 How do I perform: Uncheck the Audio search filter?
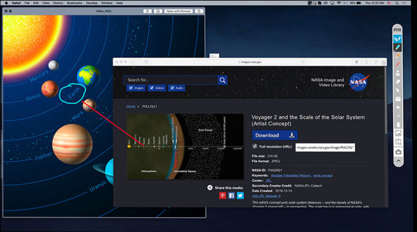(x=173, y=88)
